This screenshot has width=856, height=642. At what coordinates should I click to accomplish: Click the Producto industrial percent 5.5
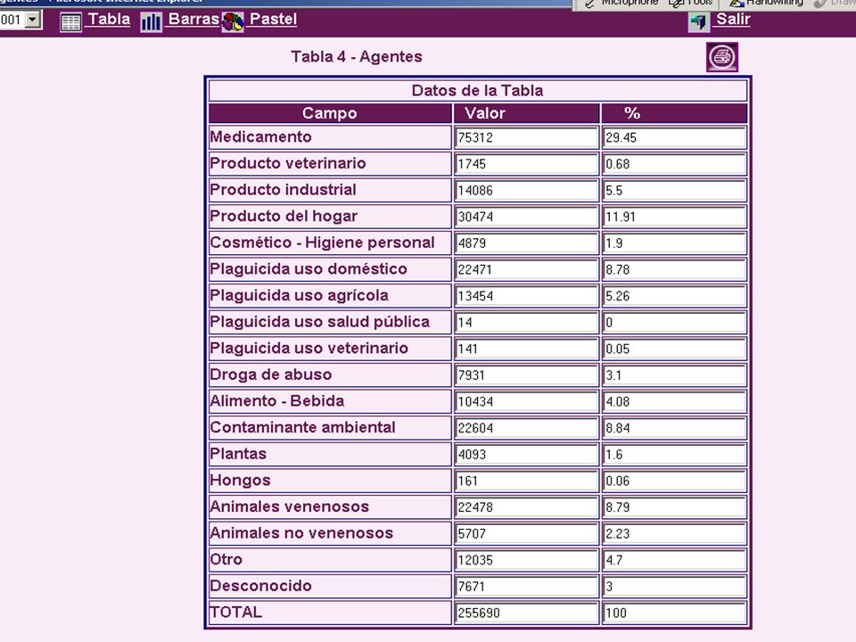pyautogui.click(x=674, y=190)
